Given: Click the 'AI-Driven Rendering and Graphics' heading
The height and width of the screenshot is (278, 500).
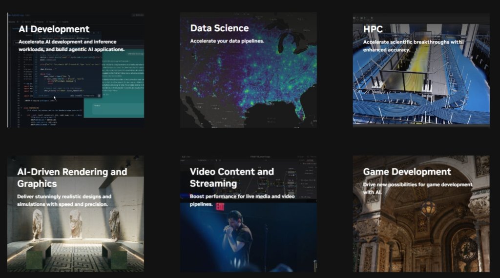Looking at the screenshot, I should [x=72, y=178].
